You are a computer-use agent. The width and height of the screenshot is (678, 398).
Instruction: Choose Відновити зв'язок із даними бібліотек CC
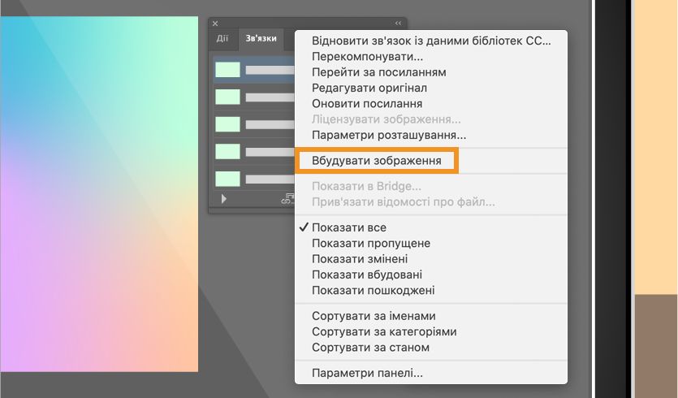click(431, 41)
